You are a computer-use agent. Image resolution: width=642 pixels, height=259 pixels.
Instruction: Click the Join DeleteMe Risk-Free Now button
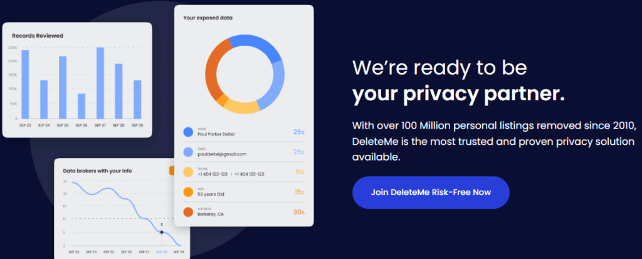pos(430,193)
